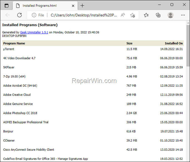Click the 2.04 GB size value
The width and height of the screenshot is (190, 162).
click(x=131, y=113)
